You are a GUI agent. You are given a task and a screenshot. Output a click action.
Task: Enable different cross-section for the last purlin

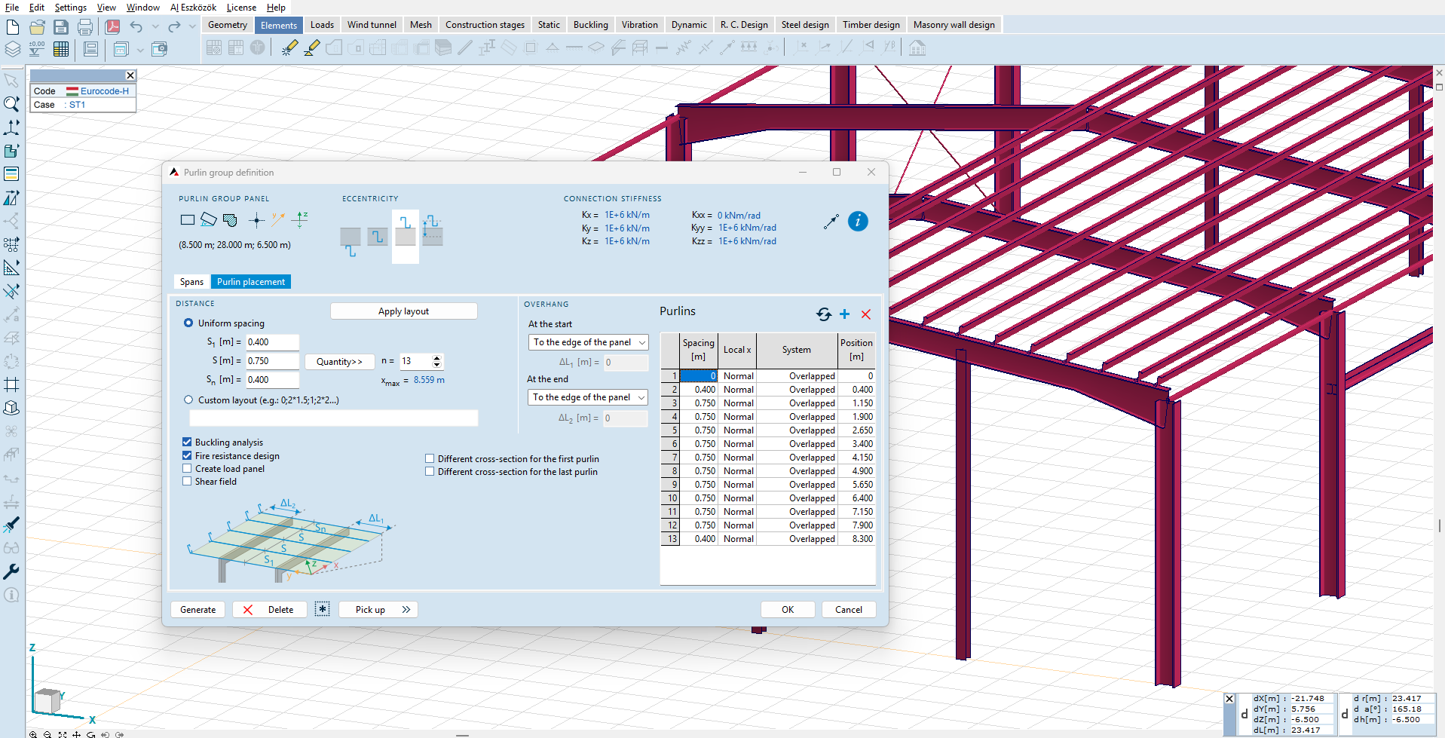tap(430, 471)
